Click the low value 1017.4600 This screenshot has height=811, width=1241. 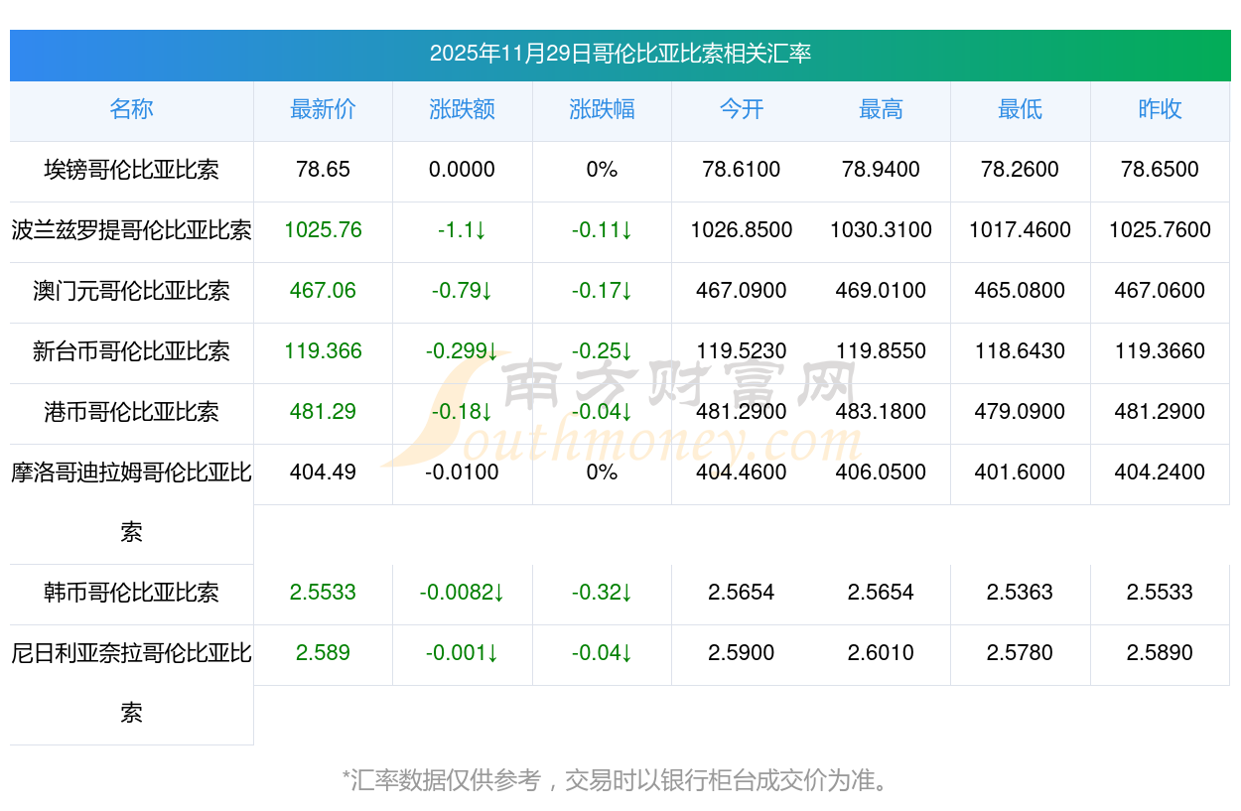(1020, 230)
